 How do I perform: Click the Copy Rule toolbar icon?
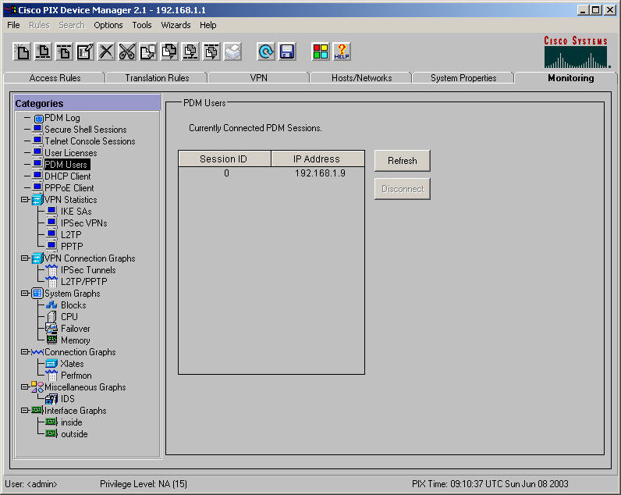[x=148, y=52]
